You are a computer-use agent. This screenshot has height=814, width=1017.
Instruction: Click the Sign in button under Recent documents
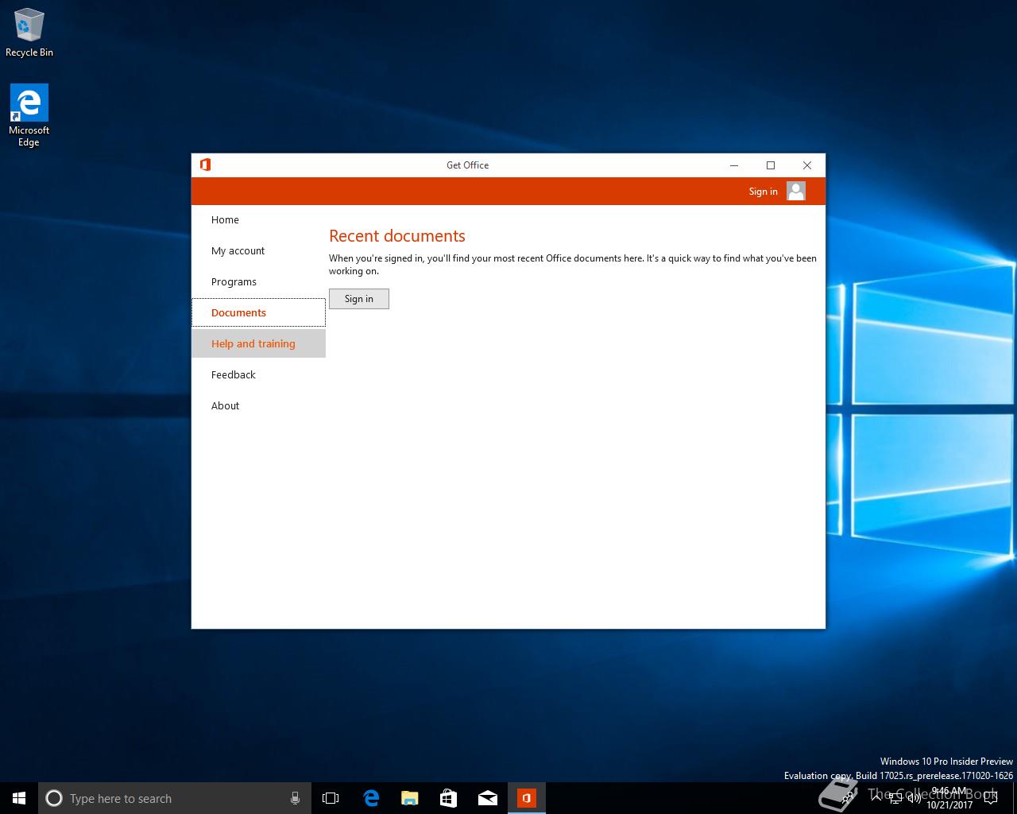[359, 299]
